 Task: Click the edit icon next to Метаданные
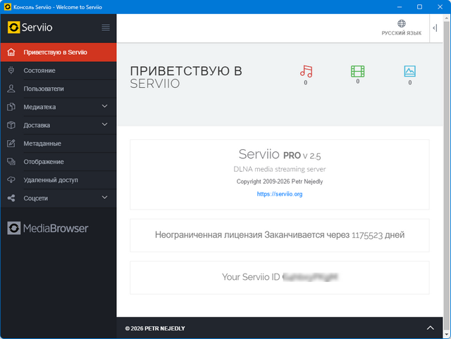tap(11, 143)
